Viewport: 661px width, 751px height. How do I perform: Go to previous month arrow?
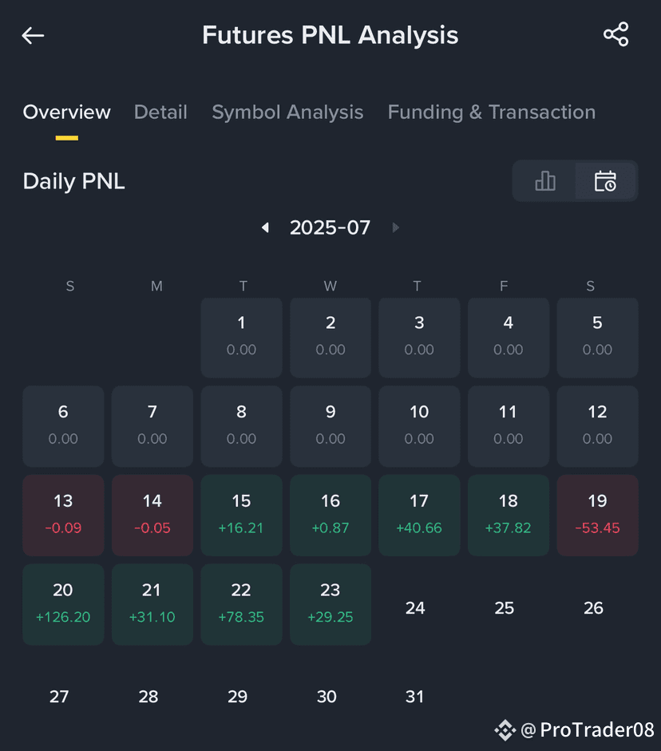coord(265,227)
